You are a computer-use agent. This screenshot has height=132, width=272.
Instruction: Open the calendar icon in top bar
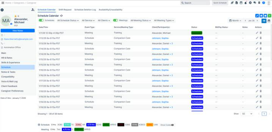pyautogui.click(x=241, y=3)
